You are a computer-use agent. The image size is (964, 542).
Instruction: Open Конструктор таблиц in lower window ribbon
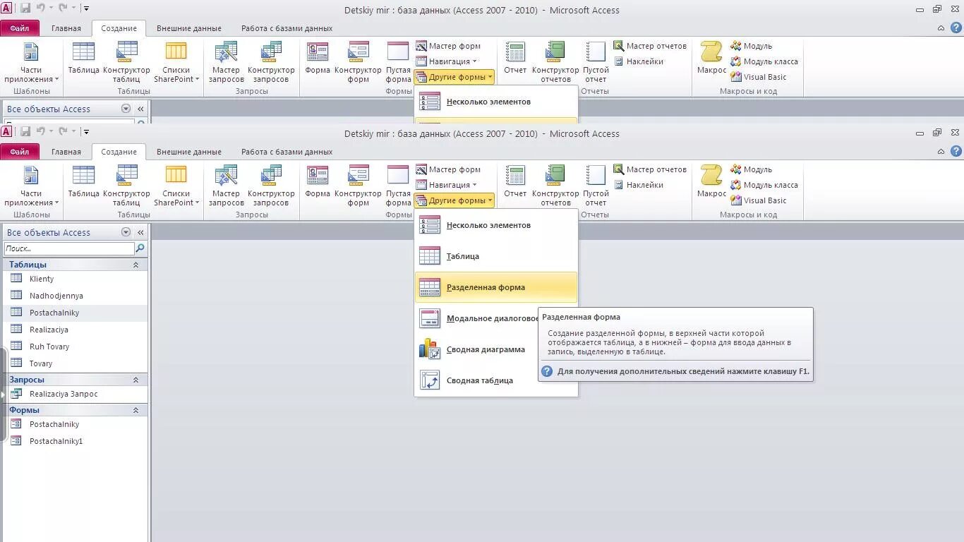[126, 186]
